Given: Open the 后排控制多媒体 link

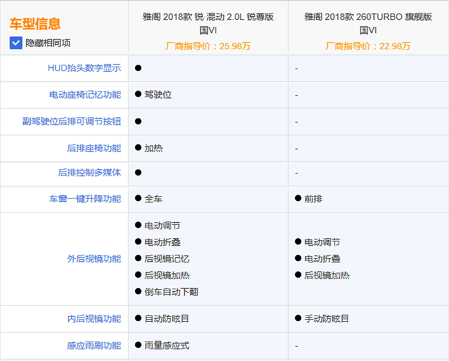Looking at the screenshot, I should [x=90, y=172].
